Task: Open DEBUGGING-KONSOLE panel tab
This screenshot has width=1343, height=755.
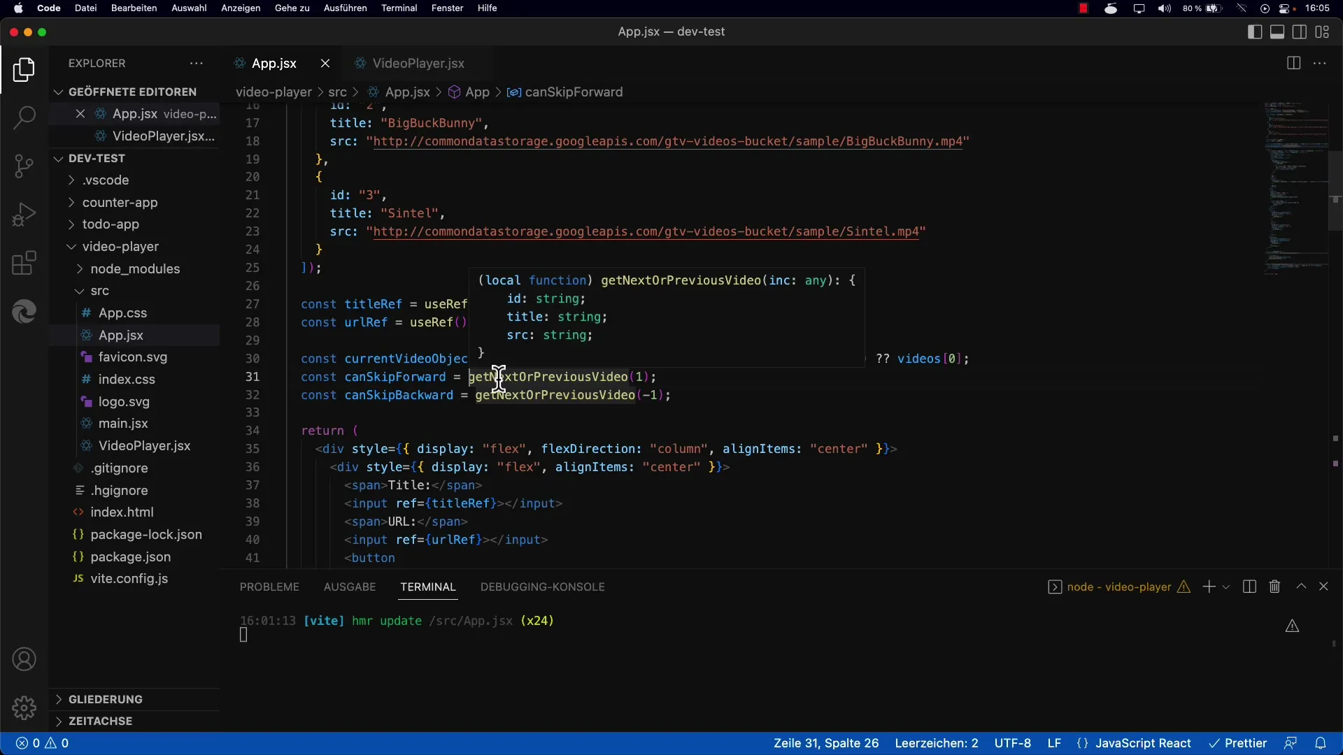Action: coord(543,587)
